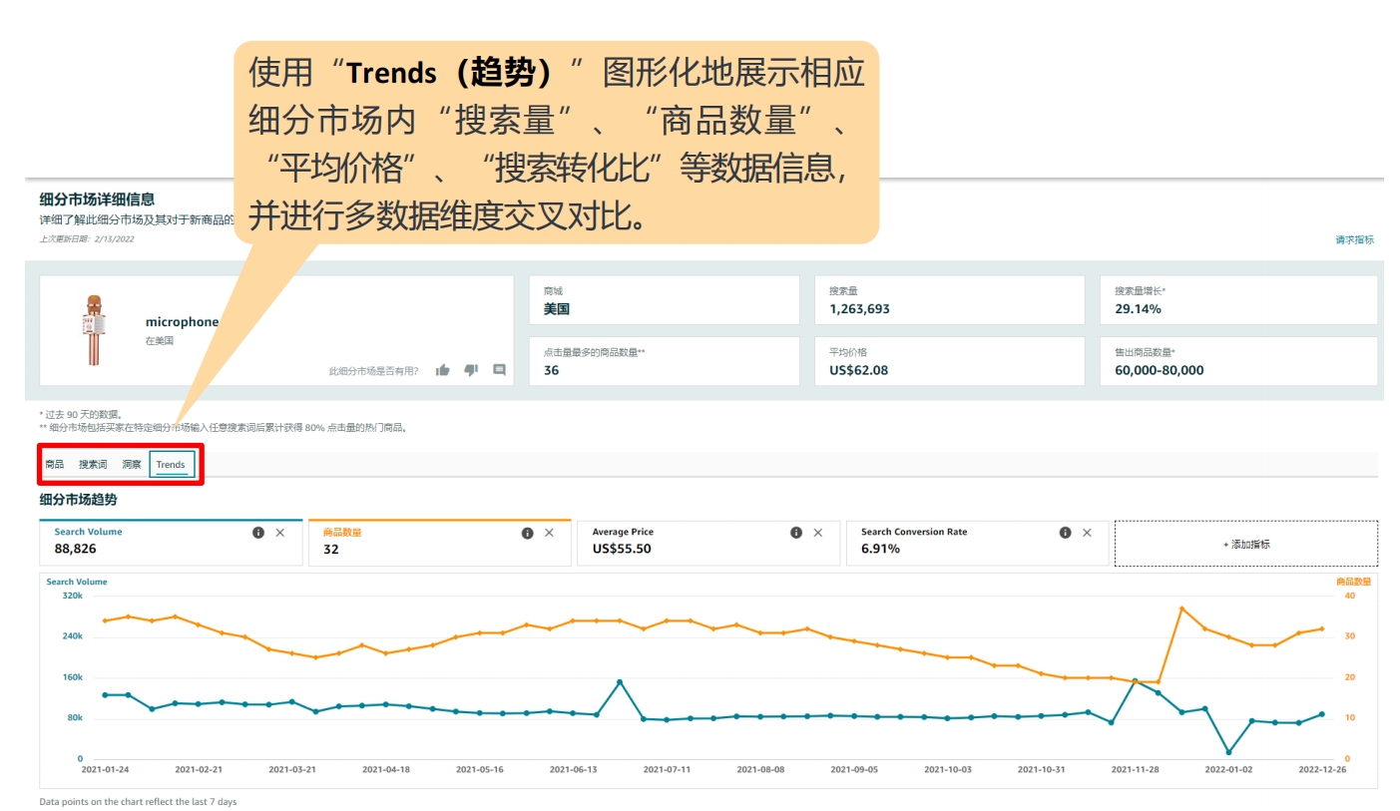
Task: Click the 320k y-axis label
Action: click(72, 596)
